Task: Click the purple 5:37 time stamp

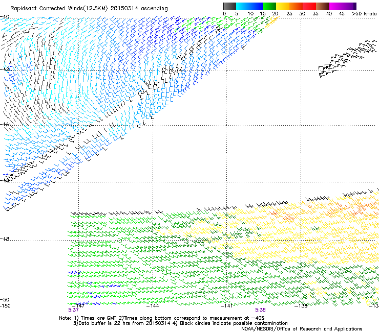Action: point(73,310)
